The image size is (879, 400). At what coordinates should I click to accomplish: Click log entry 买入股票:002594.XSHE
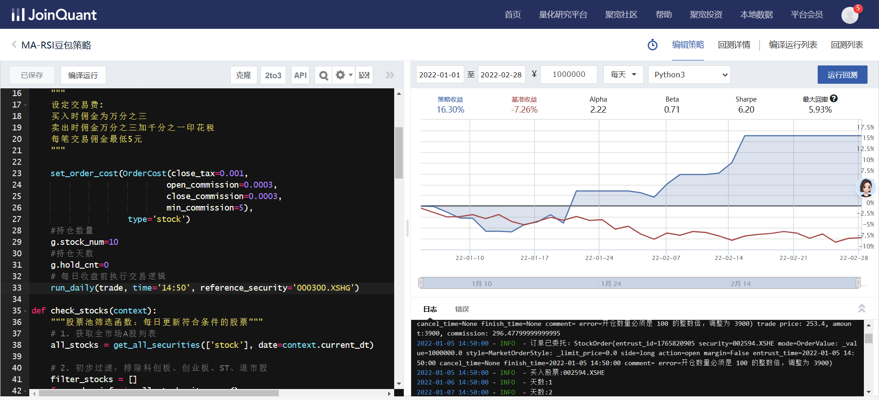pos(567,373)
